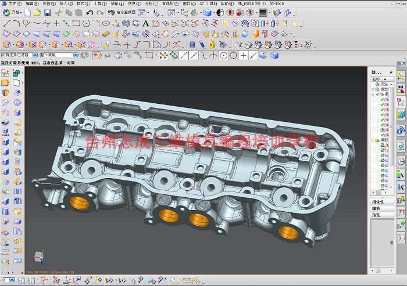Click the Undo arrow icon
407x286 pixels.
[90, 13]
